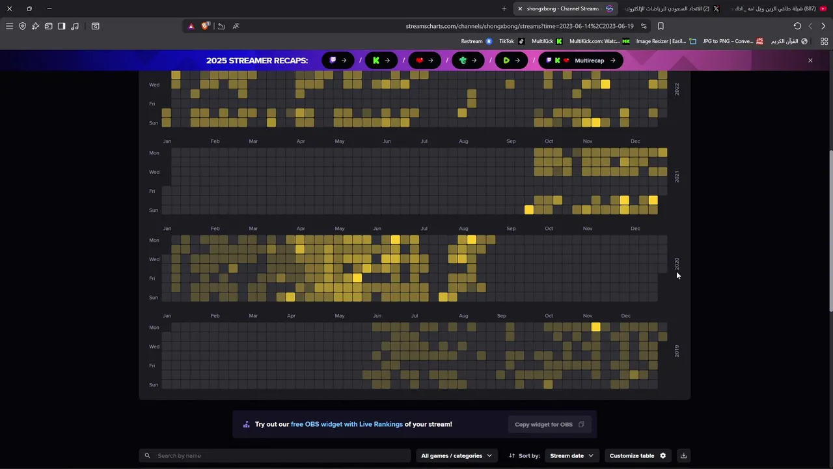Open the Kick streamer recap button
The image size is (833, 469).
click(381, 61)
